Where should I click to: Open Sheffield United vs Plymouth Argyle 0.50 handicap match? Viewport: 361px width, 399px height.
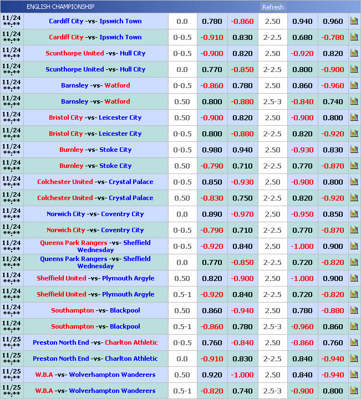click(95, 279)
